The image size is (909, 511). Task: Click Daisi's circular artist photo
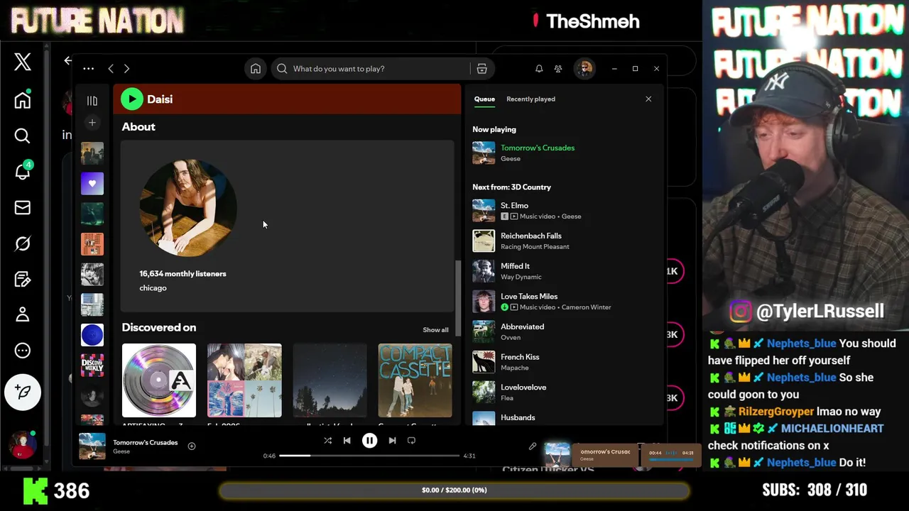point(188,207)
